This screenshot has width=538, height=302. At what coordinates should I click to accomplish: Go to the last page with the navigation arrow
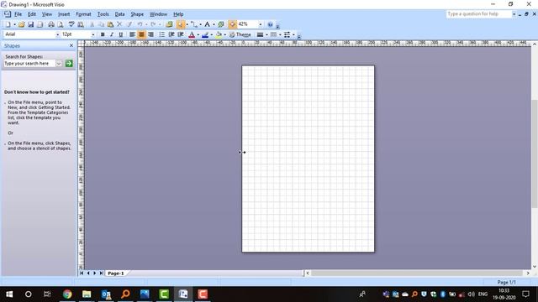(x=101, y=273)
